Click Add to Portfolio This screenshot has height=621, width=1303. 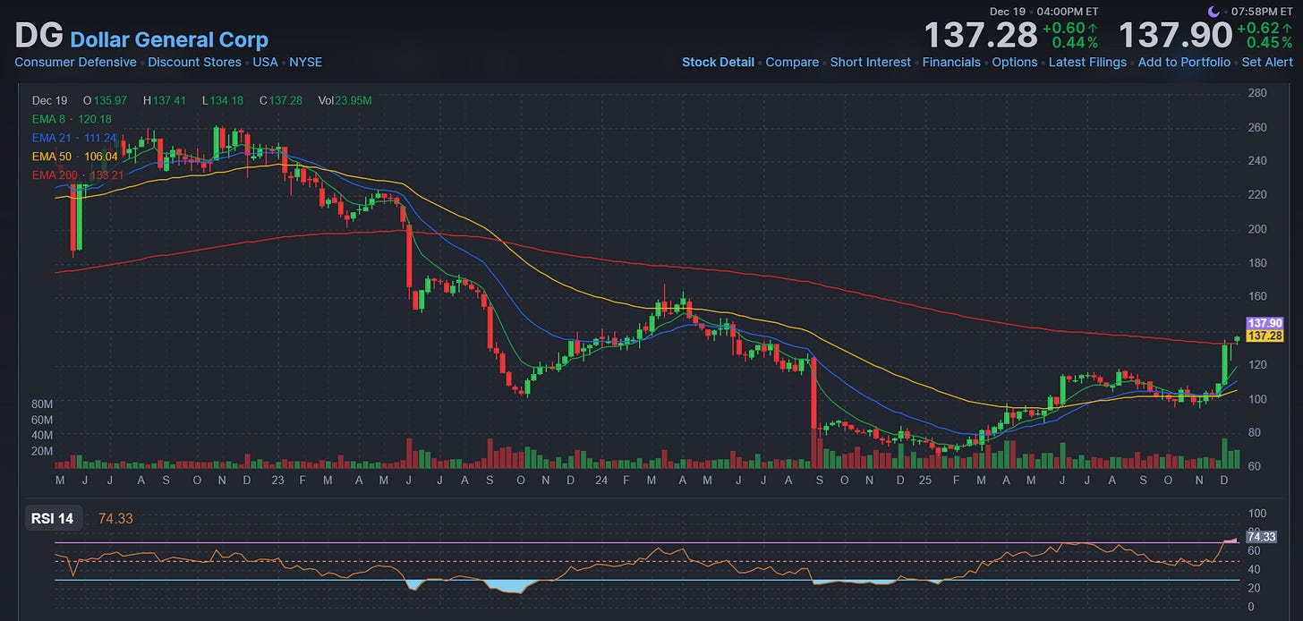coord(1184,63)
